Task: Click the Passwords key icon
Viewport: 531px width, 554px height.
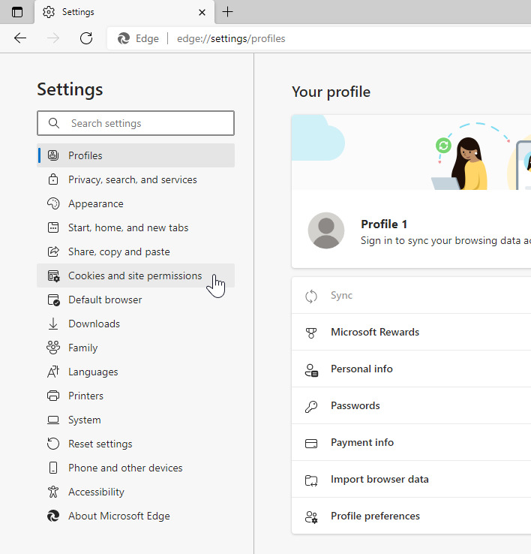Action: coord(311,407)
